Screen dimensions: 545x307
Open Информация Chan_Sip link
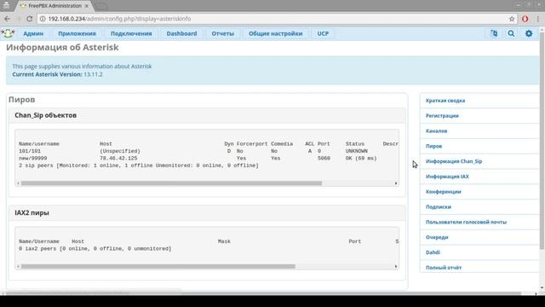pyautogui.click(x=454, y=161)
